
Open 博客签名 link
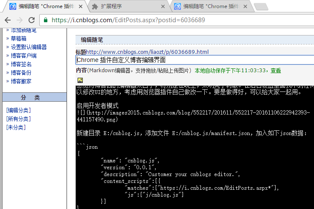21,64
